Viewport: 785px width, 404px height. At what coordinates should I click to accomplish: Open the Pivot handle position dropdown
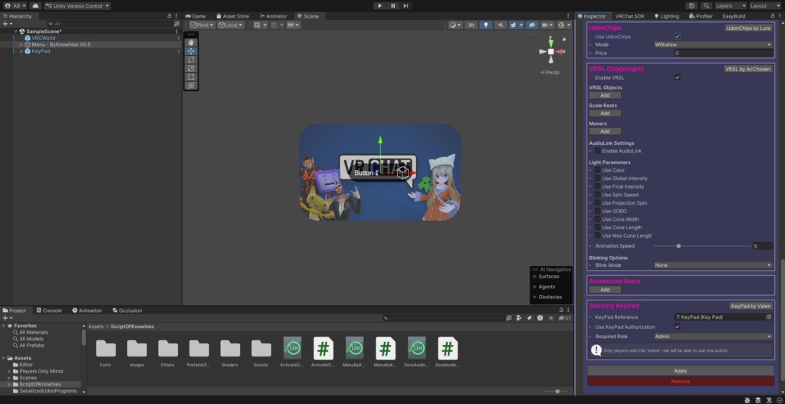coord(202,25)
